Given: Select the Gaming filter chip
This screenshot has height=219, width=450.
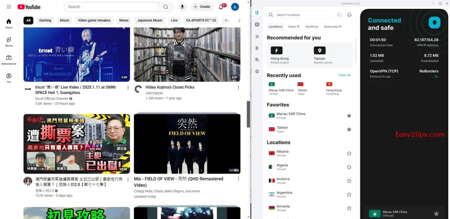Looking at the screenshot, I should 45,20.
